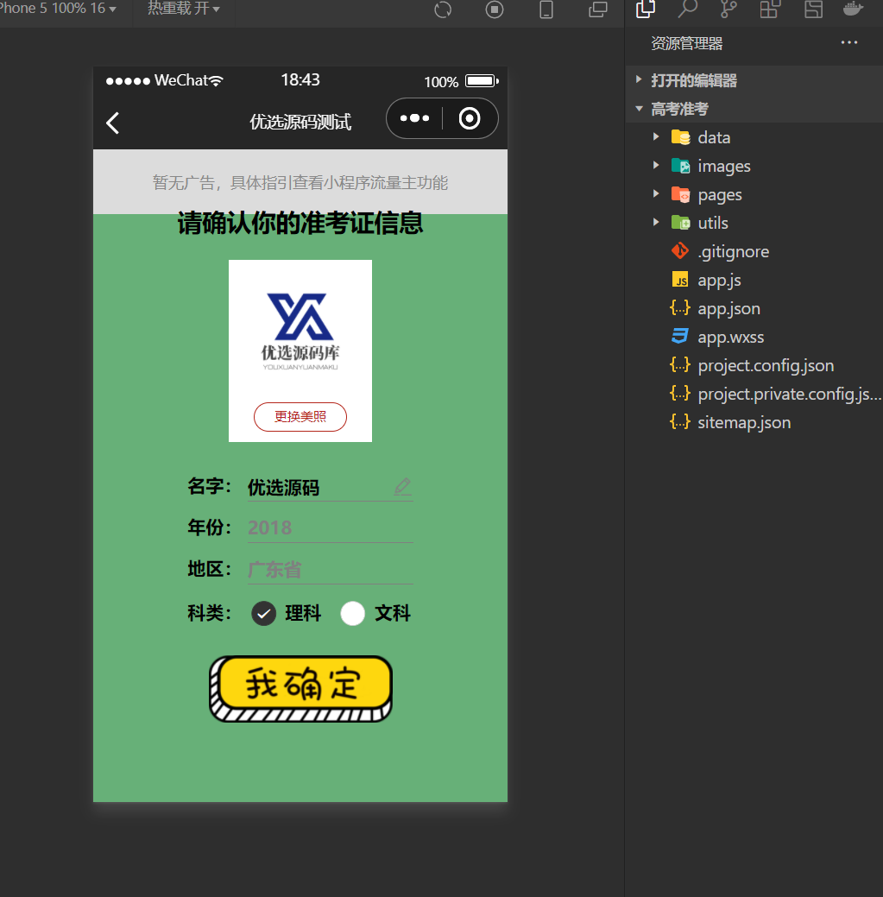883x897 pixels.
Task: Open app.wxss file
Action: tap(730, 337)
